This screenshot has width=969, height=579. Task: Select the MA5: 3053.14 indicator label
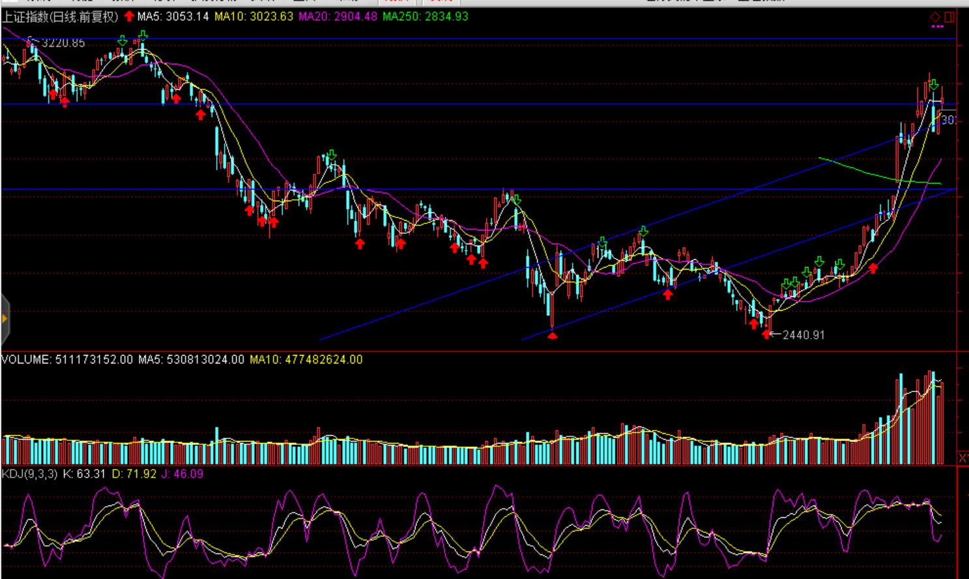point(173,16)
